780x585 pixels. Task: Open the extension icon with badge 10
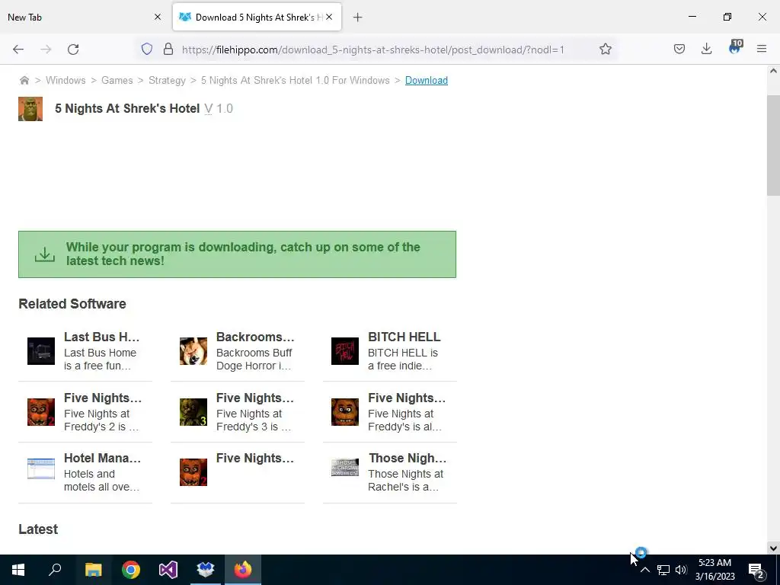point(735,47)
